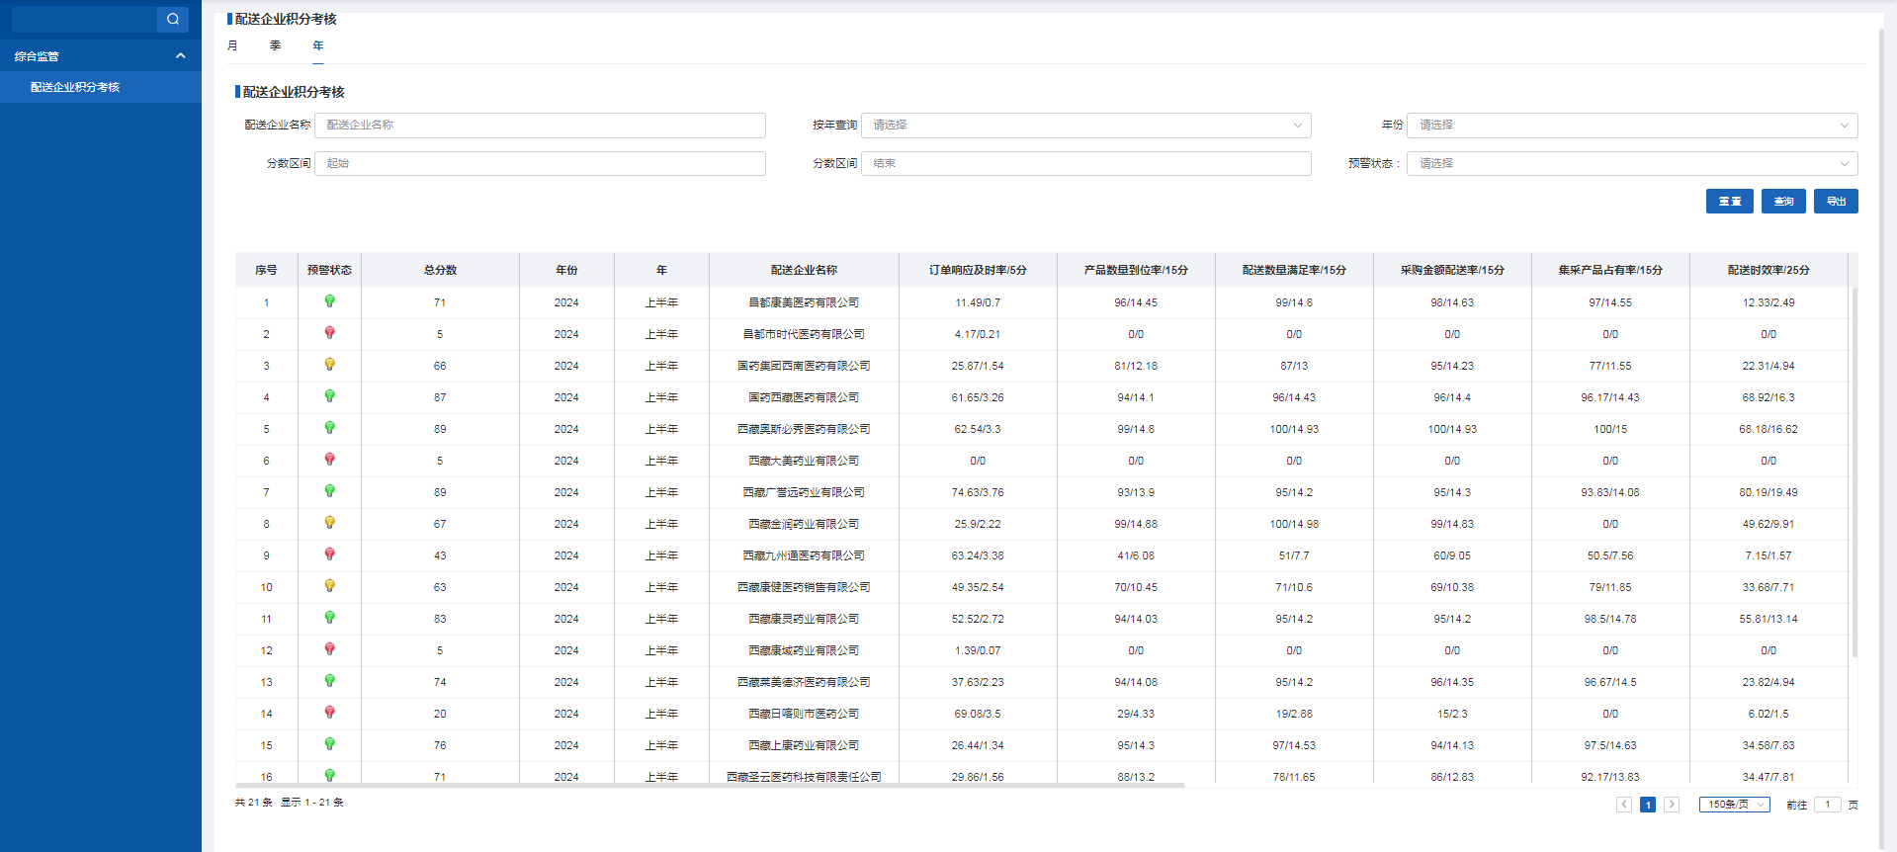Click the 导出 export button

pos(1836,202)
